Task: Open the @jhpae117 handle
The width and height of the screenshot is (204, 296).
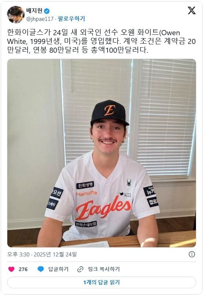Action: point(40,19)
